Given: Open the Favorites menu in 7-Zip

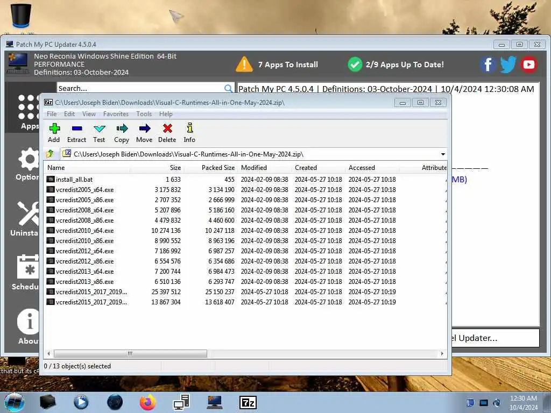Looking at the screenshot, I should tap(116, 114).
